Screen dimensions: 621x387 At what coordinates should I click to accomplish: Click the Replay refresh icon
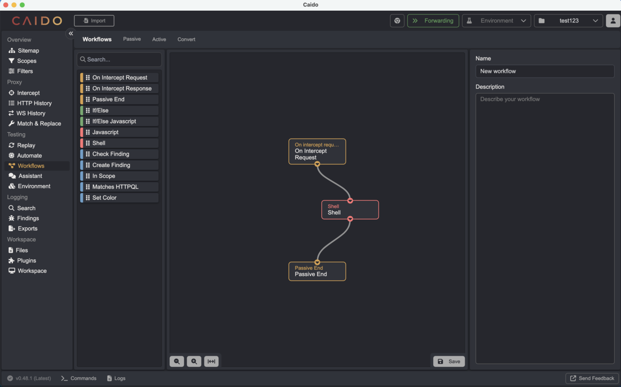click(11, 145)
